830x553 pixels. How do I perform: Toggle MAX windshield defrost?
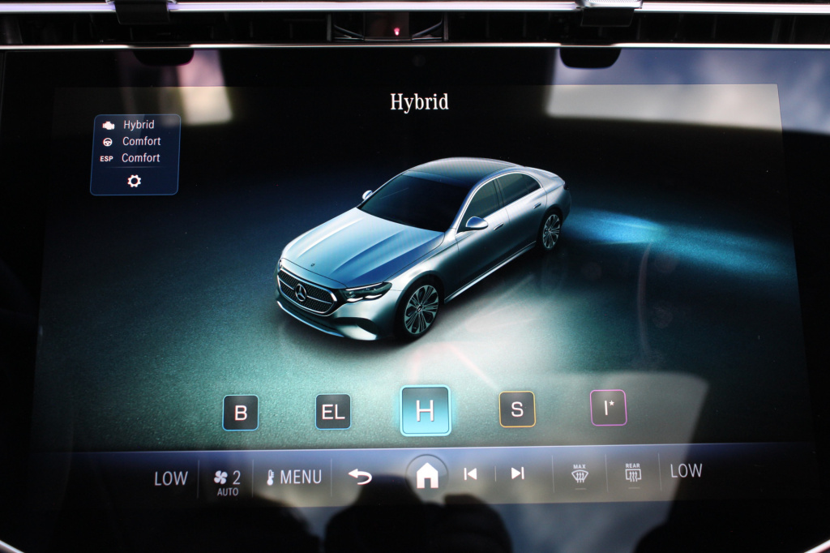pos(580,474)
